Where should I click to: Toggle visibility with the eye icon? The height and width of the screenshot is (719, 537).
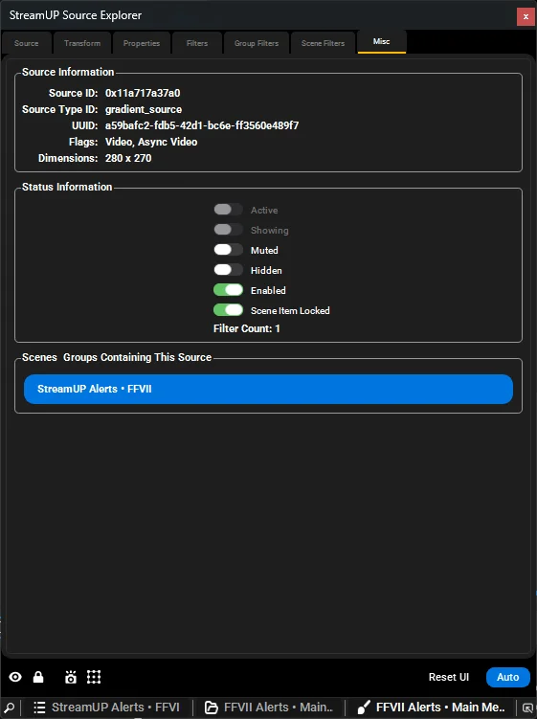click(x=15, y=677)
